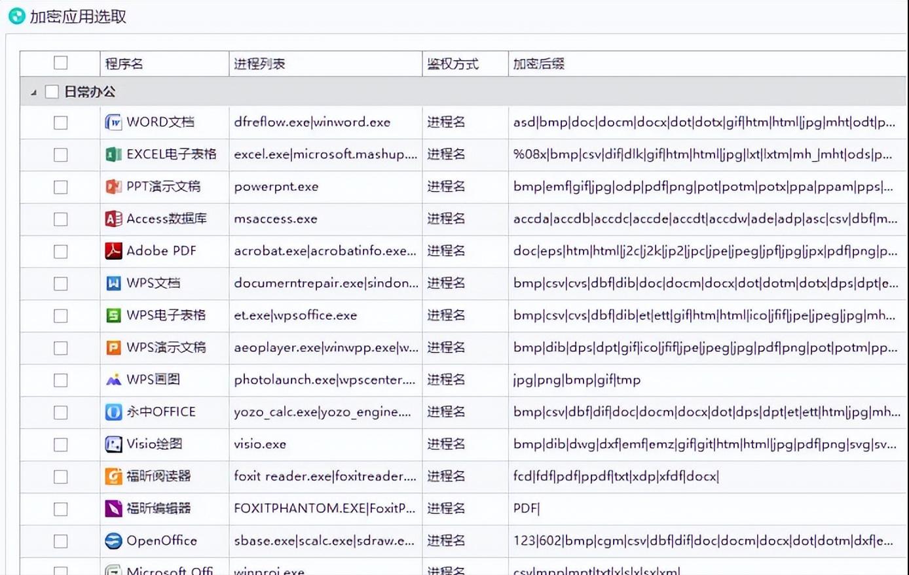The height and width of the screenshot is (575, 909).
Task: Collapse the 日常办公 category group
Action: 32,92
